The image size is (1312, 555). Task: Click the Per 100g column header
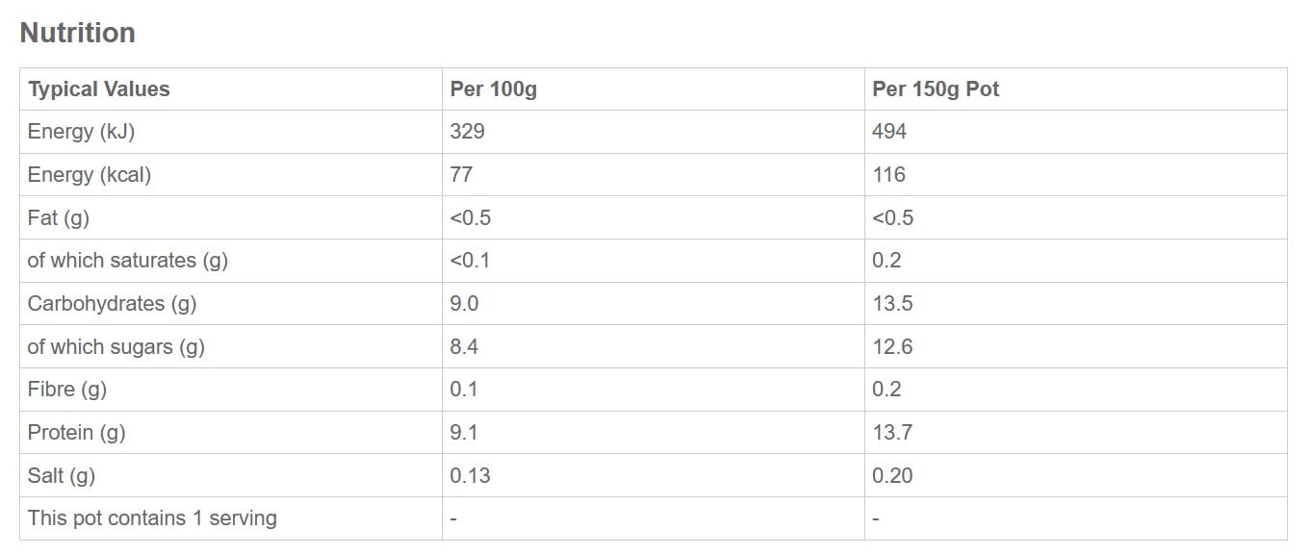(x=493, y=89)
